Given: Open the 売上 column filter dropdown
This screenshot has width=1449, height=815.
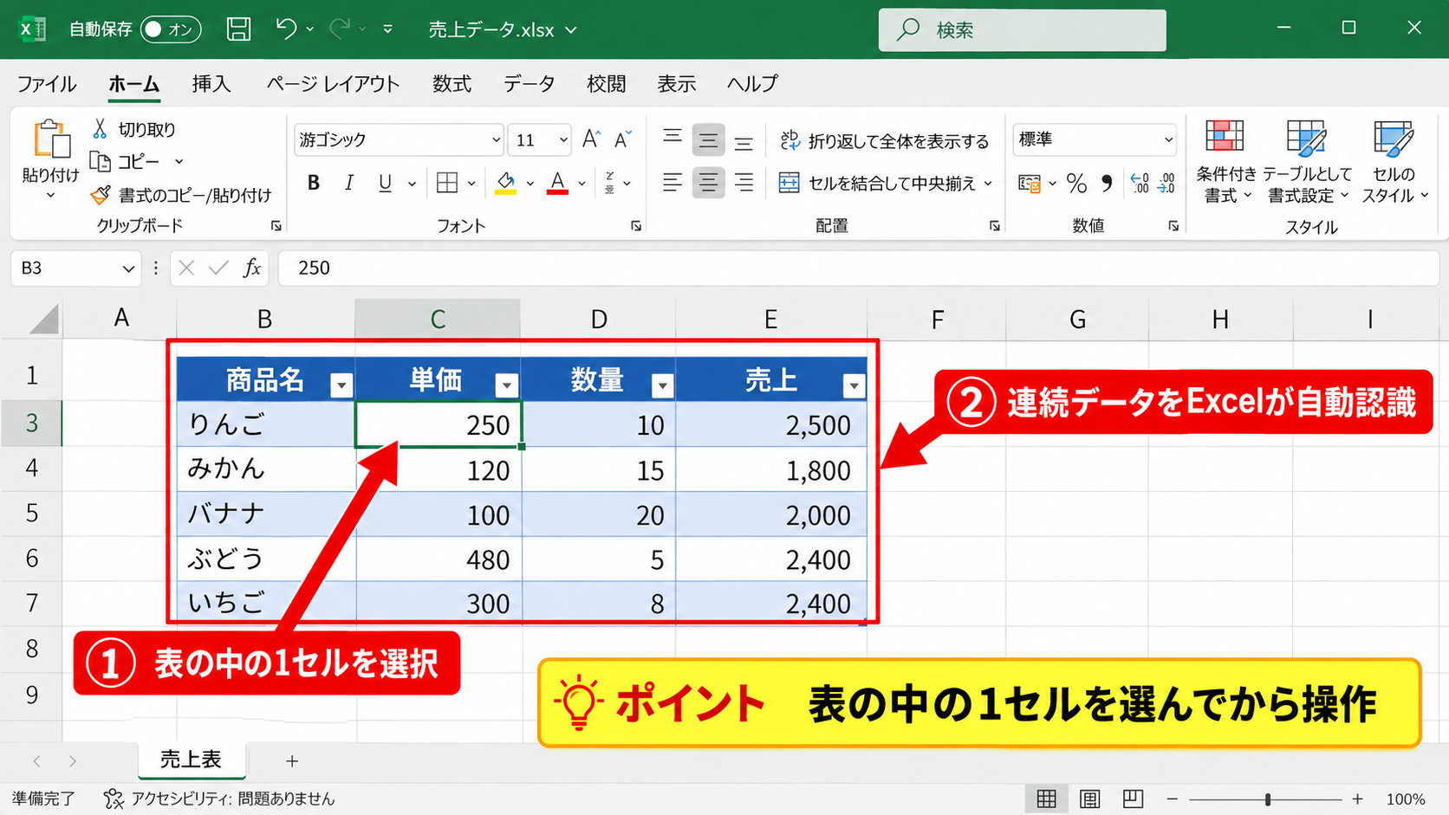Looking at the screenshot, I should coord(854,385).
